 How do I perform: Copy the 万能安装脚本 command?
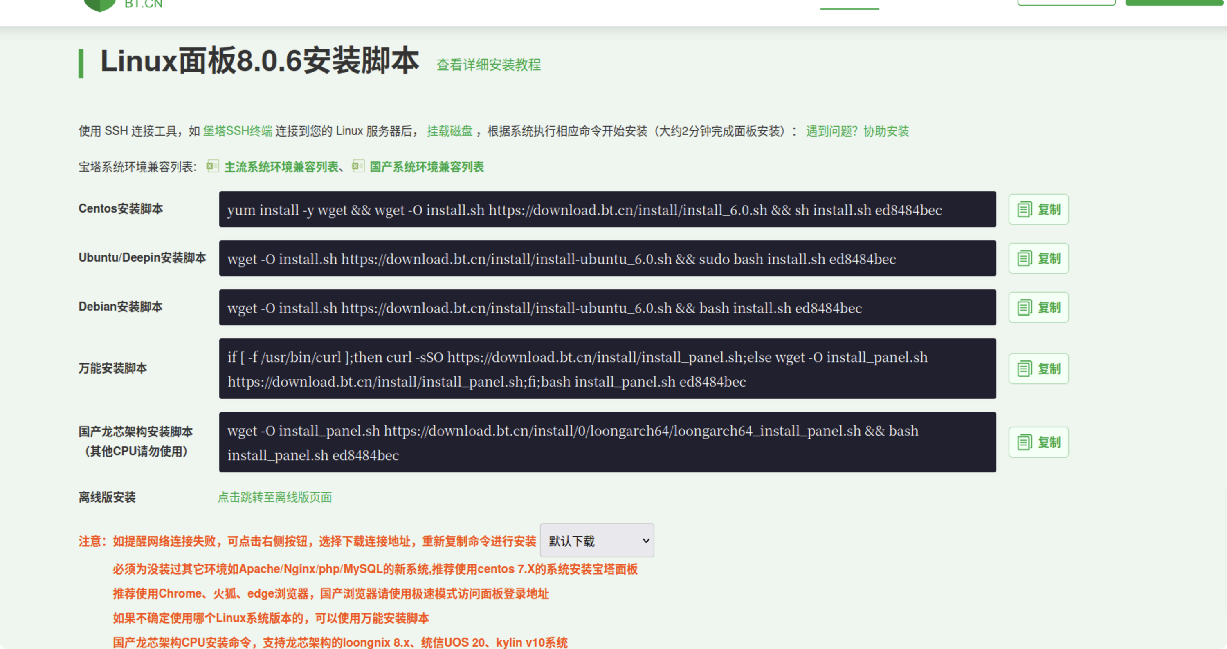click(1038, 369)
